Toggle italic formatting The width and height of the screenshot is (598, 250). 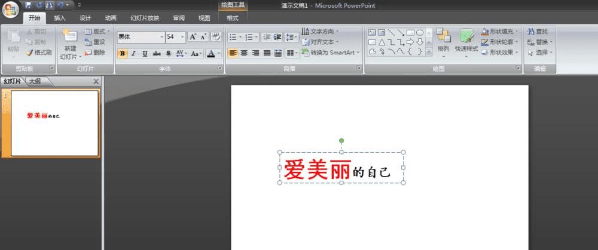[133, 54]
